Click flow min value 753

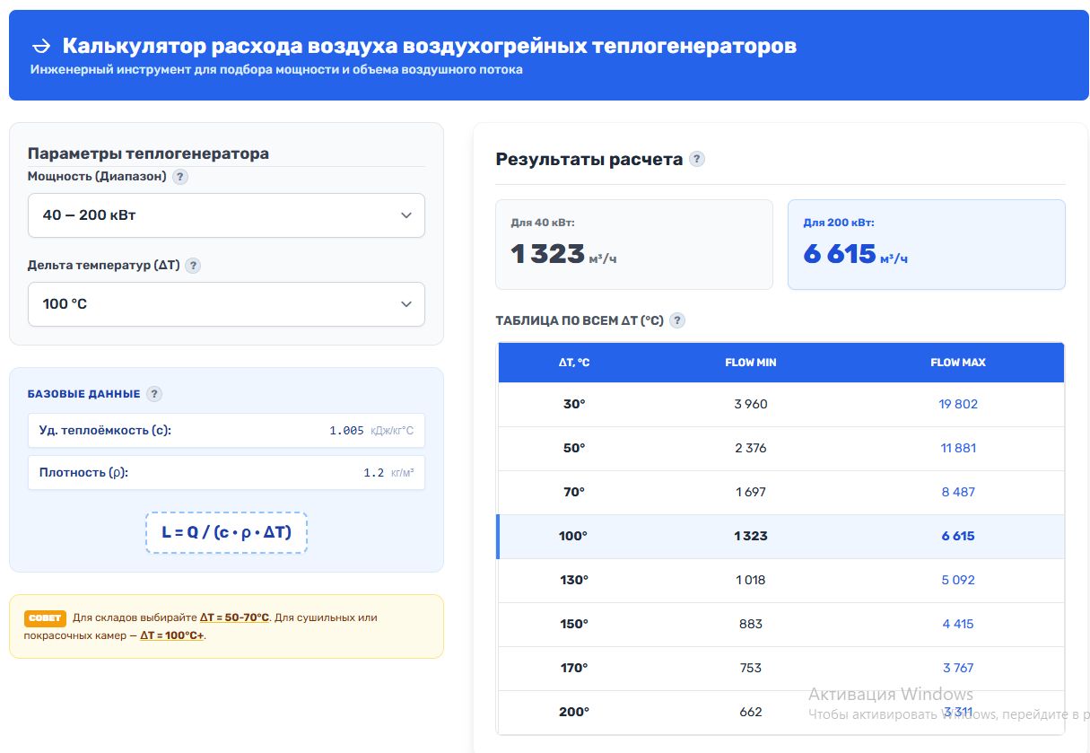(751, 668)
